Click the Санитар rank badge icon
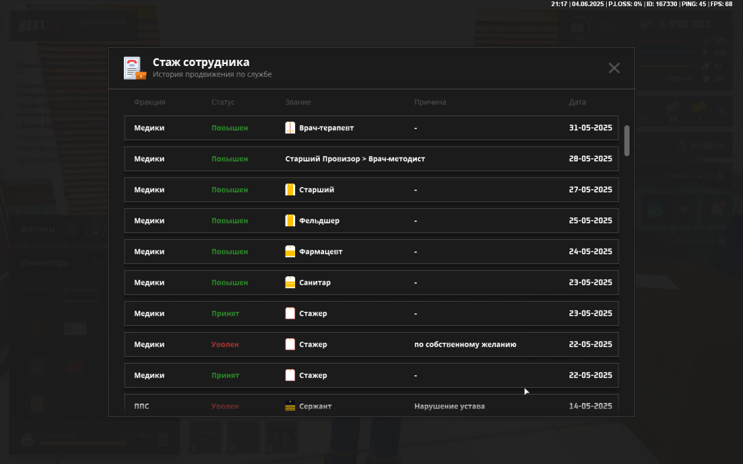The image size is (743, 464). pyautogui.click(x=290, y=283)
